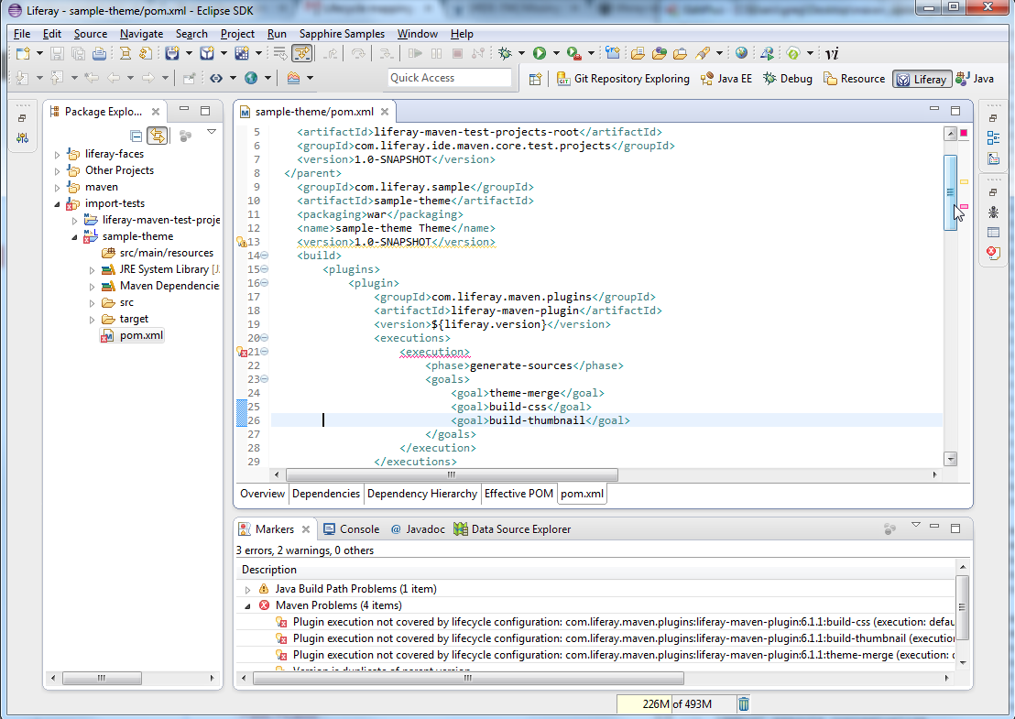Switch to the Java perspective
This screenshot has width=1015, height=719.
[975, 79]
